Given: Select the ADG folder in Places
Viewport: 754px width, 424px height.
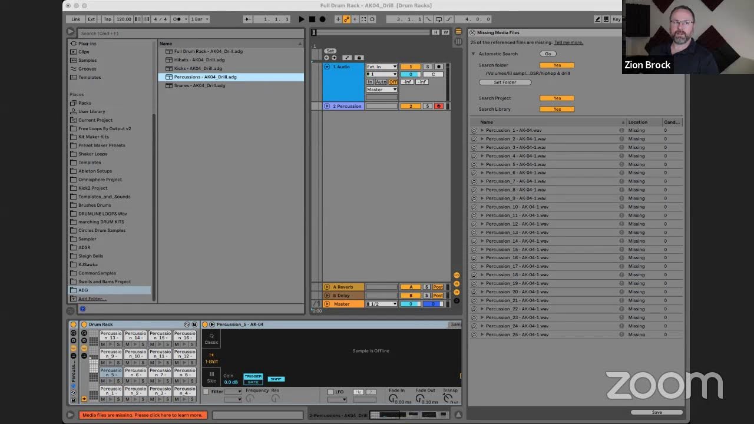Looking at the screenshot, I should point(110,290).
